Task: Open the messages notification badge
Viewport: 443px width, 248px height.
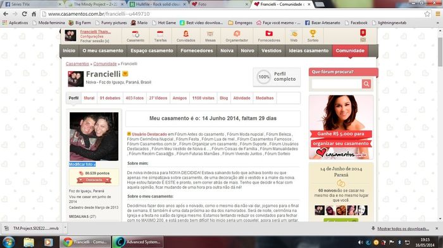Action: tap(363, 33)
